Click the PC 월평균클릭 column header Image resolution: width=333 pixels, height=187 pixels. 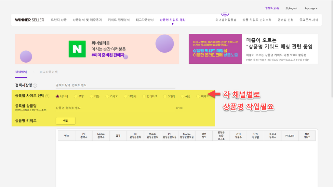[135, 136]
